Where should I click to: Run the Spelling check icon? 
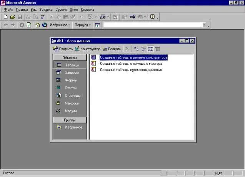click(x=43, y=17)
